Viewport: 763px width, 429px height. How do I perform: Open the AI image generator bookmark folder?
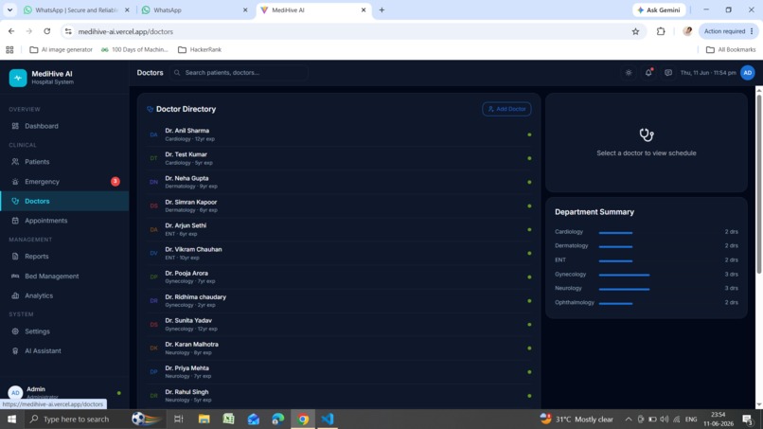[x=61, y=49]
